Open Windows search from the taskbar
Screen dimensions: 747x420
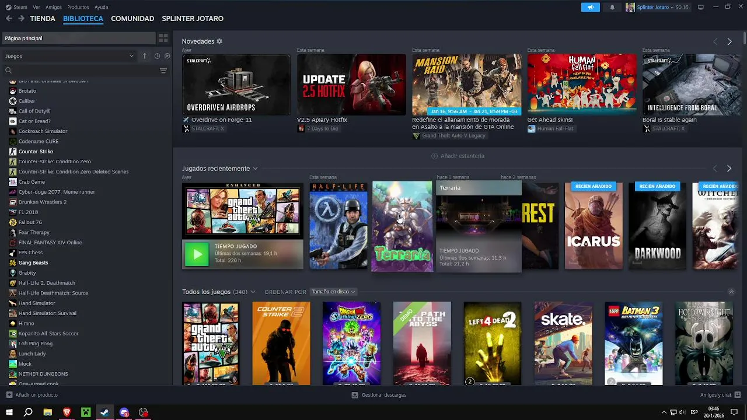(28, 412)
